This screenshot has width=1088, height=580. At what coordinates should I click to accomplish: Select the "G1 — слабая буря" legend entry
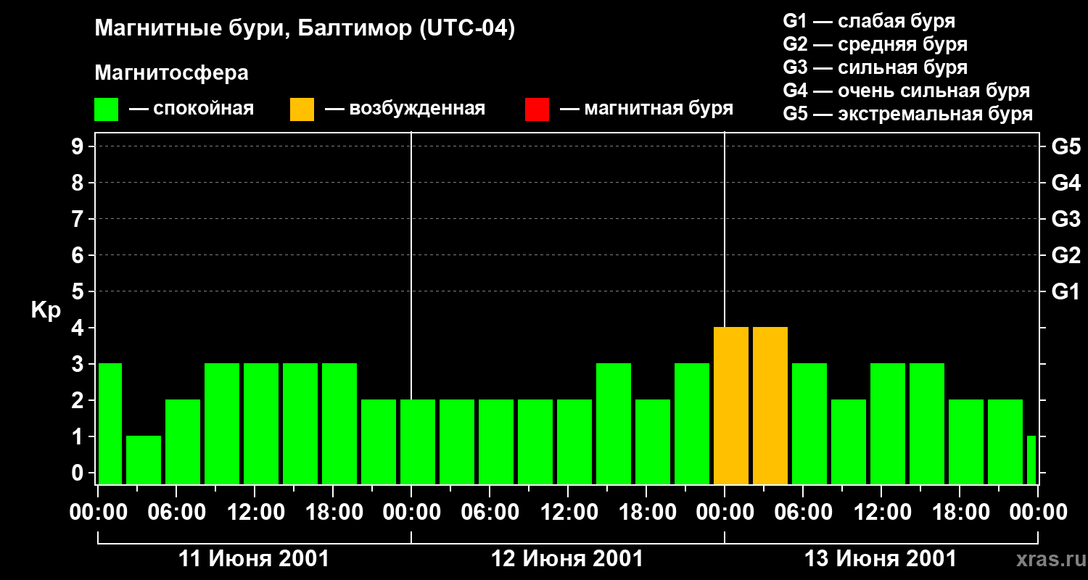tap(869, 21)
